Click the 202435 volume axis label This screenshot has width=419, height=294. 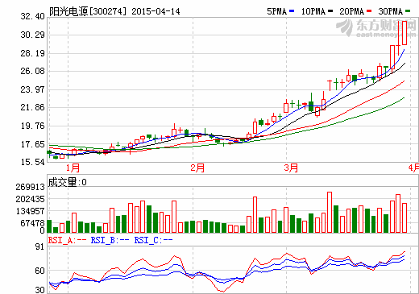pyautogui.click(x=30, y=199)
